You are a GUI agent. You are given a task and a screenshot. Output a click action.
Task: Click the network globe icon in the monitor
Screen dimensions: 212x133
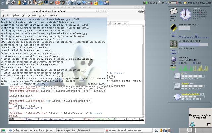coord(174,60)
